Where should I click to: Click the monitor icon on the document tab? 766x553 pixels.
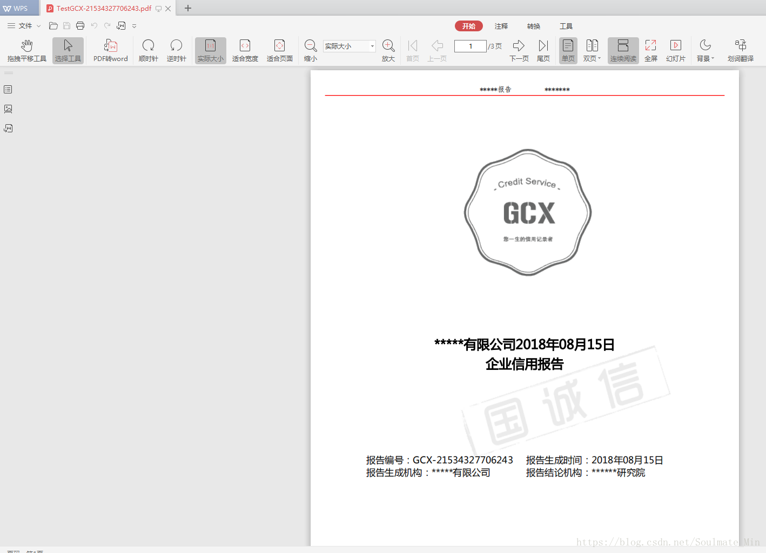[158, 9]
